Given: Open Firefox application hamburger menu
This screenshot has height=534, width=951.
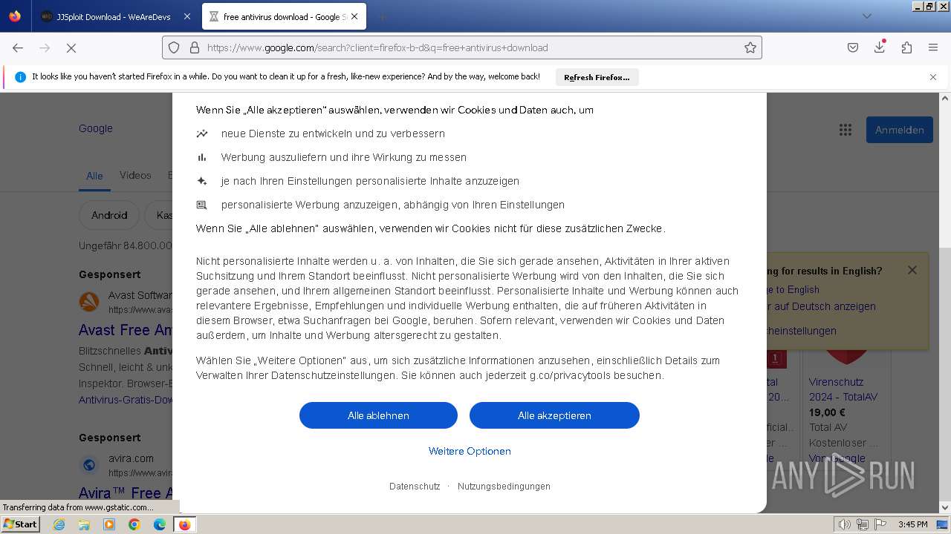Looking at the screenshot, I should coord(933,47).
